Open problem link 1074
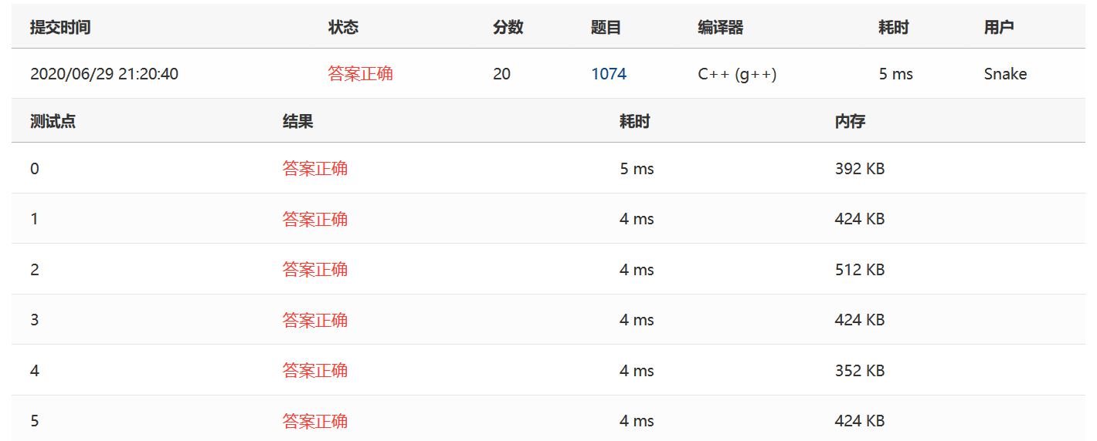 click(609, 74)
